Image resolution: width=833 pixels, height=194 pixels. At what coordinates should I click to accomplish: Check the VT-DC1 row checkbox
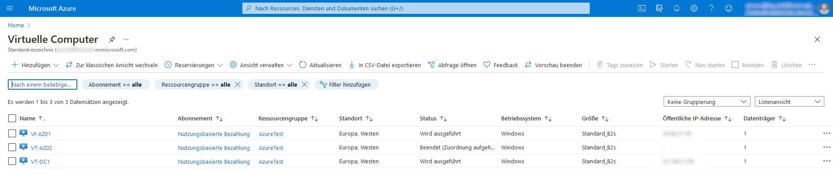click(x=12, y=161)
